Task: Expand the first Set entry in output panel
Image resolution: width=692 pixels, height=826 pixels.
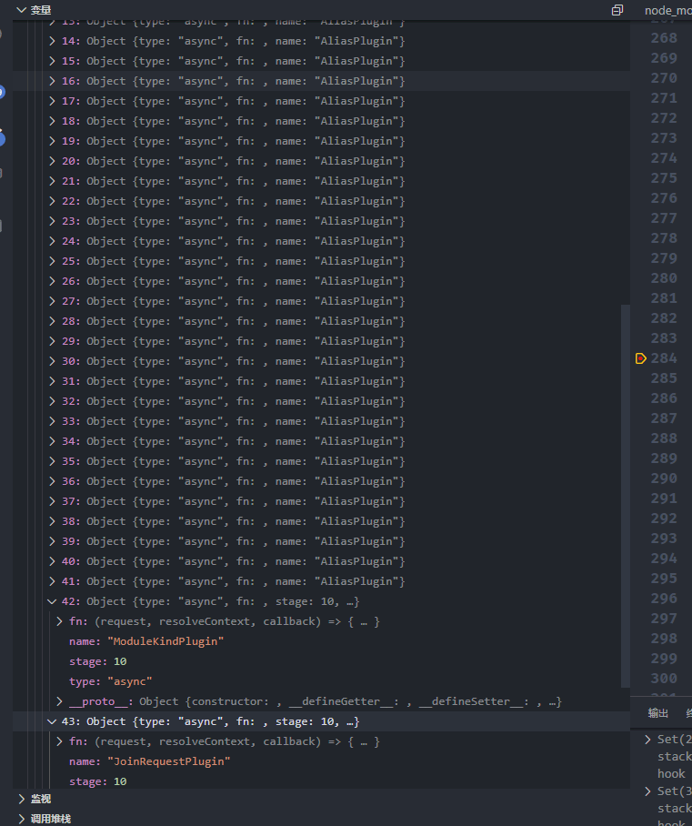Action: pyautogui.click(x=647, y=740)
